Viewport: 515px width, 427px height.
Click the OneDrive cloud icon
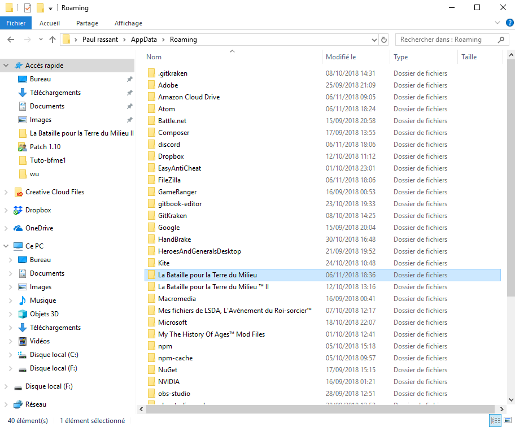pos(18,228)
